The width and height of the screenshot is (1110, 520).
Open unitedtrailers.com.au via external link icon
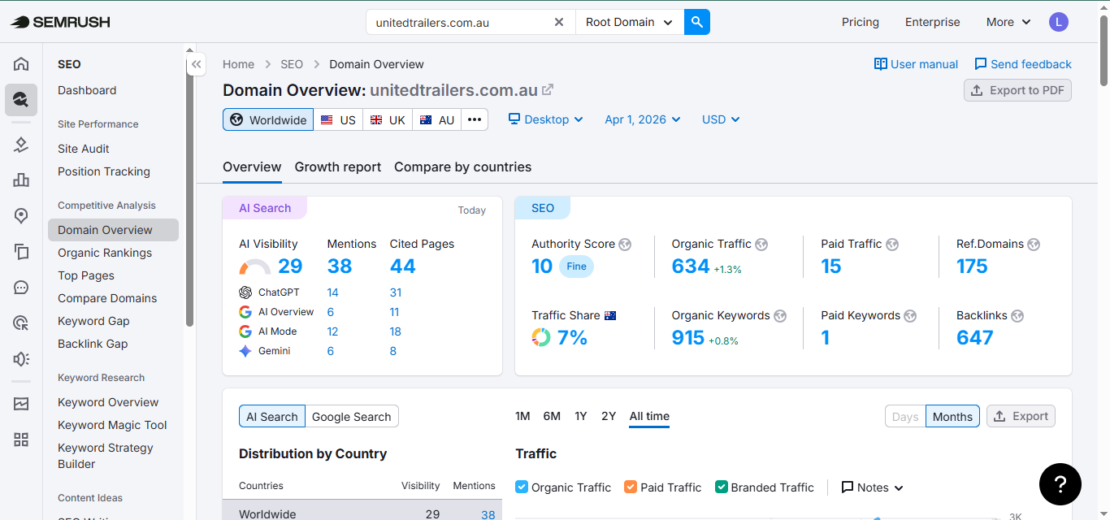[x=548, y=89]
